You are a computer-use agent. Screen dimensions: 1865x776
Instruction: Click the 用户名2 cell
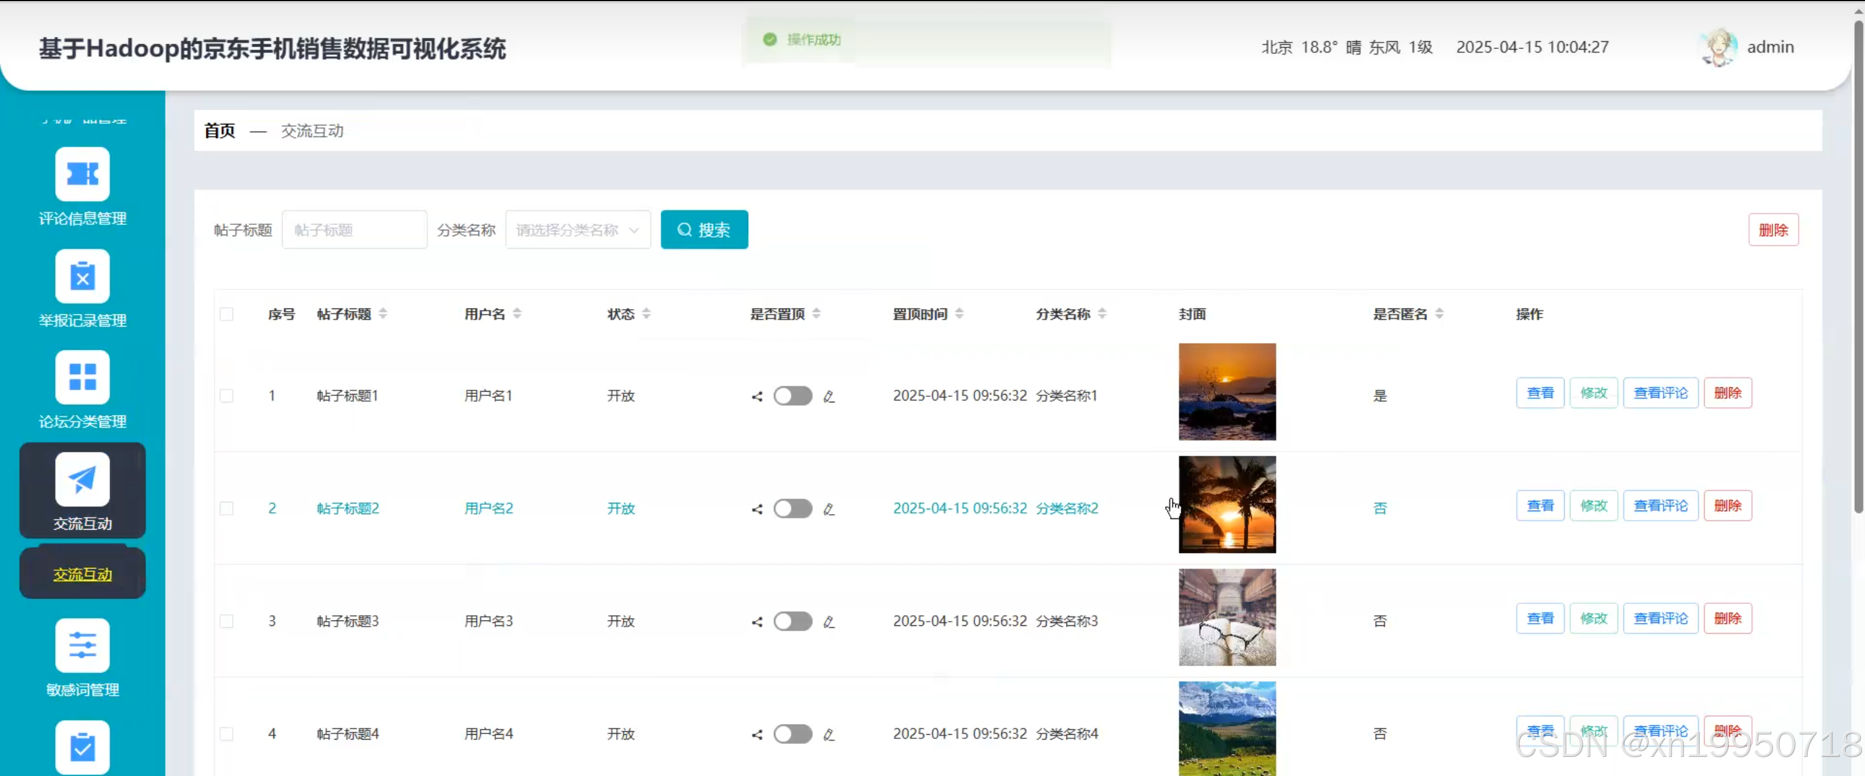(x=489, y=509)
